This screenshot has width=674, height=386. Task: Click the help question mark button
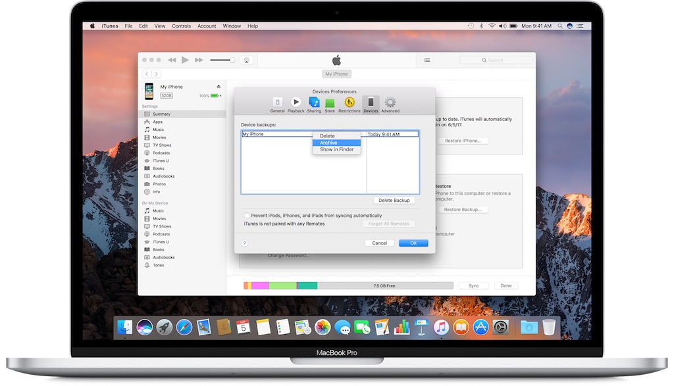tap(245, 243)
